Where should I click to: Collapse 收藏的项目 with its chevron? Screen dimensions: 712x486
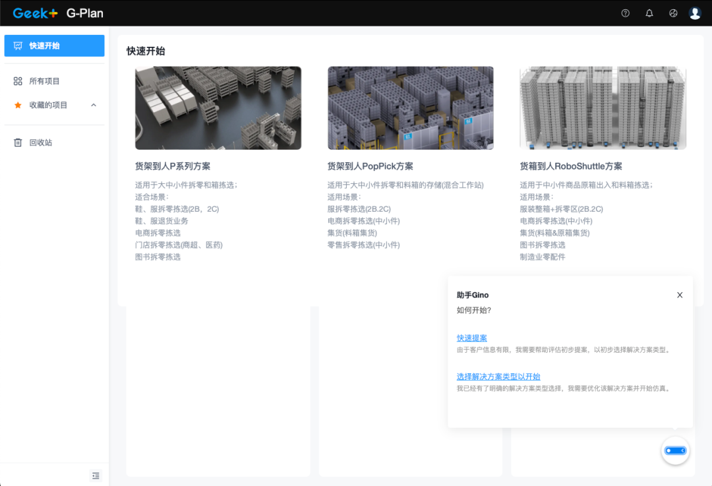tap(94, 105)
